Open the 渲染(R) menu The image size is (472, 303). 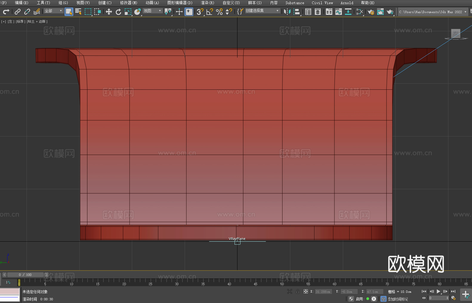(x=208, y=3)
